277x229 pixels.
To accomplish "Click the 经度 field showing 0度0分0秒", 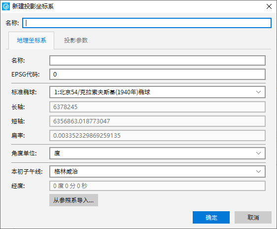I will (157, 186).
